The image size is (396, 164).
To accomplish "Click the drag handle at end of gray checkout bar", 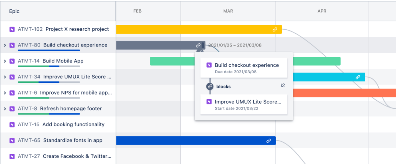I will (203, 45).
